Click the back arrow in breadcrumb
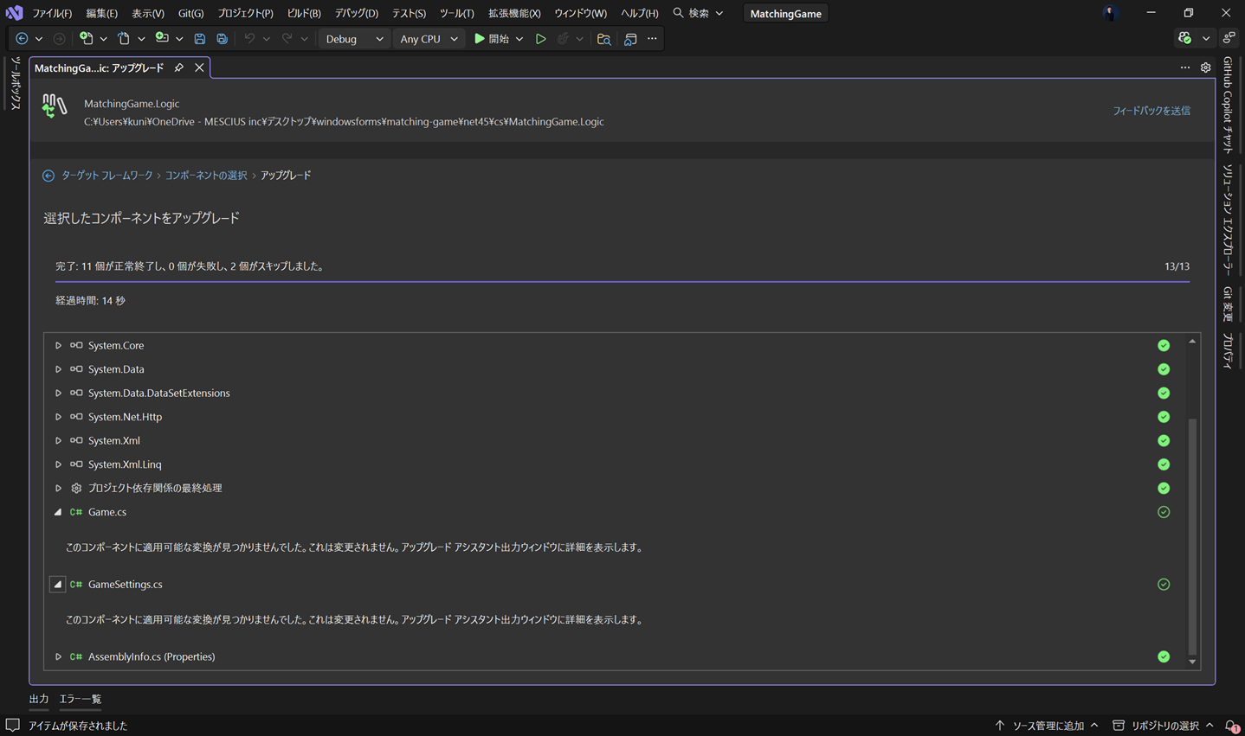The width and height of the screenshot is (1245, 736). point(48,176)
